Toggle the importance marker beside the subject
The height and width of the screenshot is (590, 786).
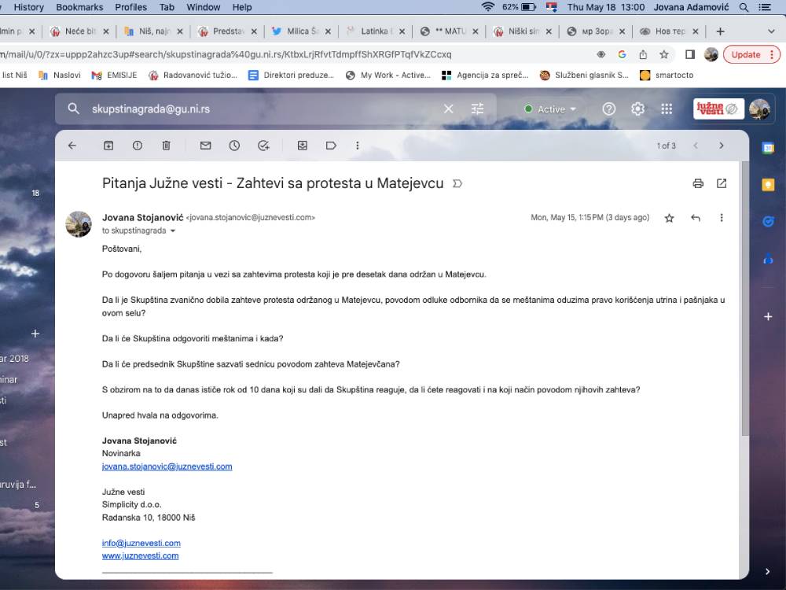tap(457, 184)
